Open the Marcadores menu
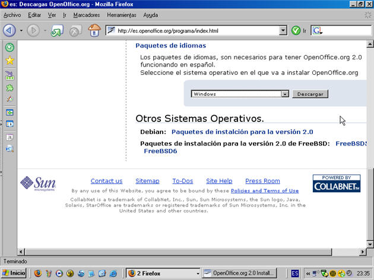Viewport: 374px width, 280px height. [86, 15]
